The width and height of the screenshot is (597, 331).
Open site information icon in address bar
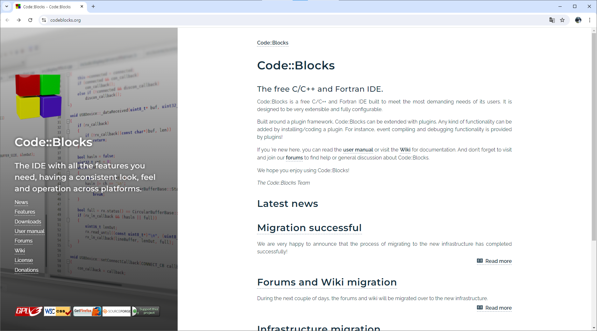tap(44, 20)
